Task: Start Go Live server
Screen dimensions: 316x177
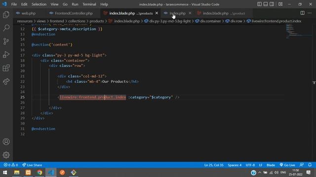Action: click(287, 165)
